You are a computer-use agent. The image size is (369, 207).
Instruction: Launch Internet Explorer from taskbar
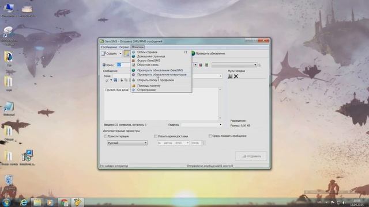pyautogui.click(x=24, y=202)
